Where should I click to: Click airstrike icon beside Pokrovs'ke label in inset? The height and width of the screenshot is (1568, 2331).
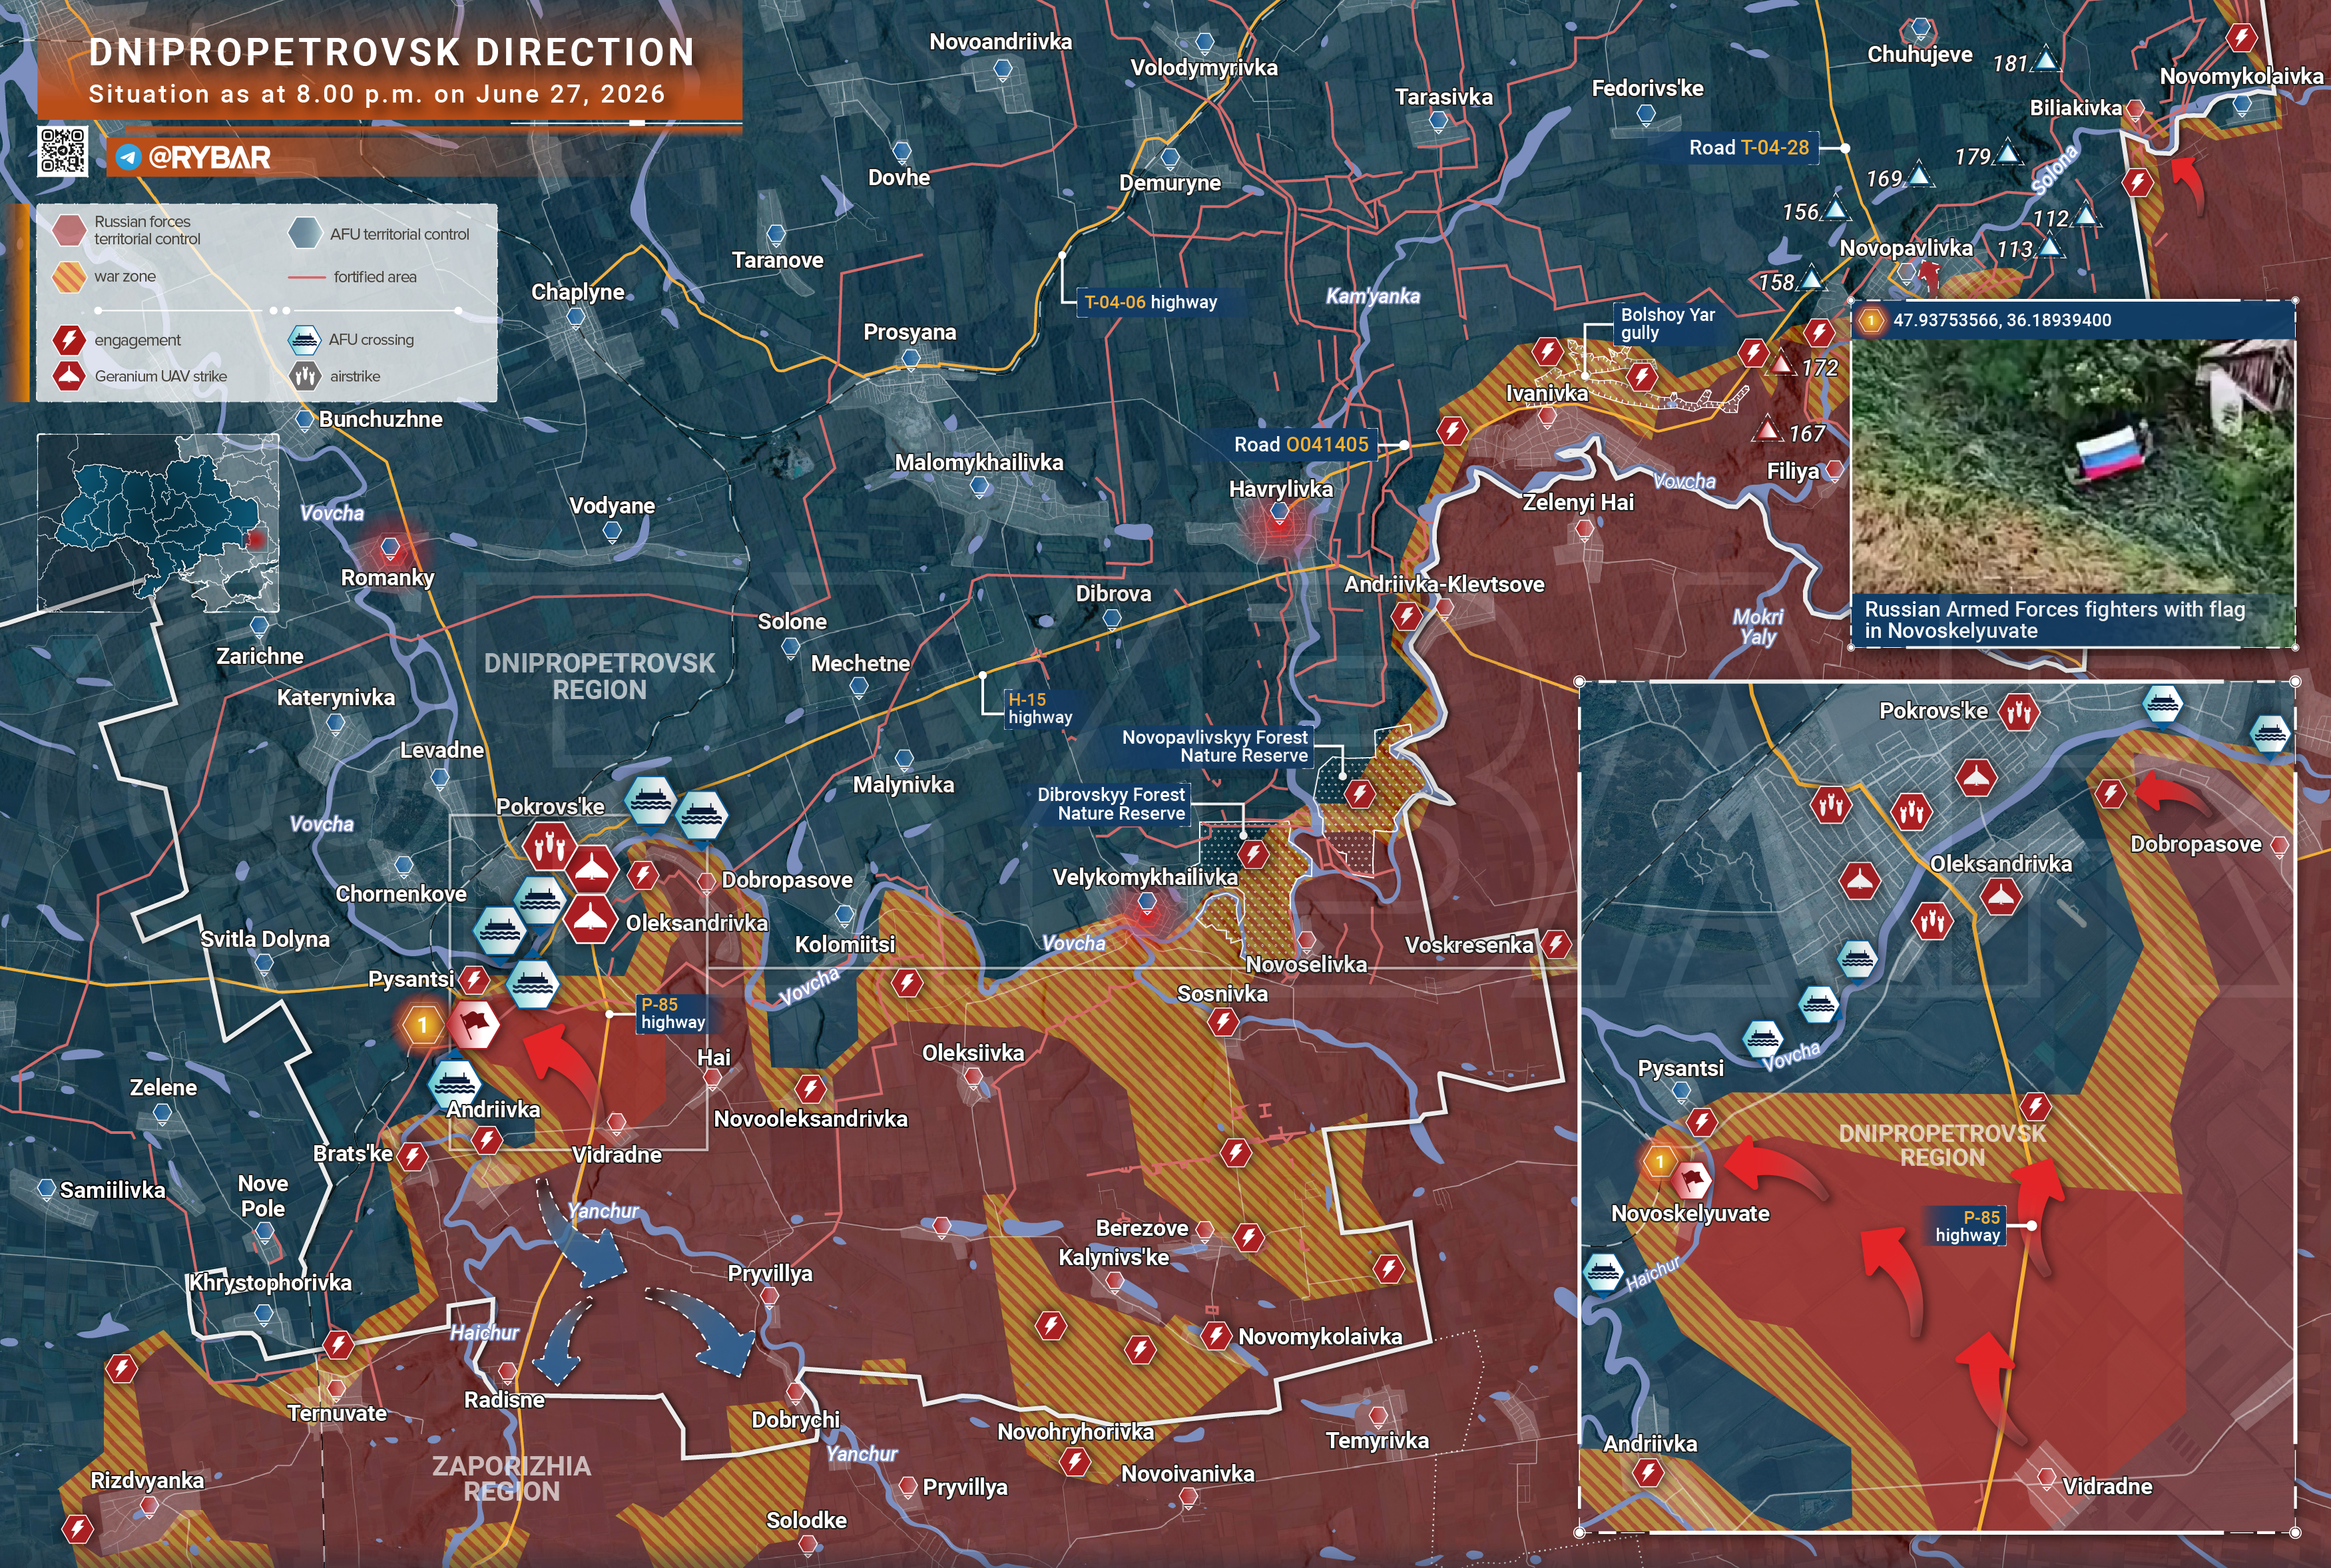(x=2018, y=712)
